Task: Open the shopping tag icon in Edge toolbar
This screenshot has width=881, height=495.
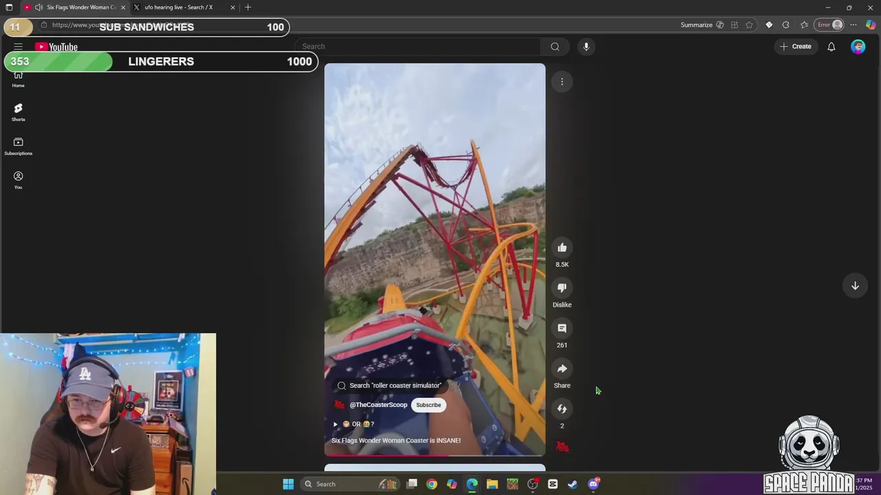Action: [769, 25]
